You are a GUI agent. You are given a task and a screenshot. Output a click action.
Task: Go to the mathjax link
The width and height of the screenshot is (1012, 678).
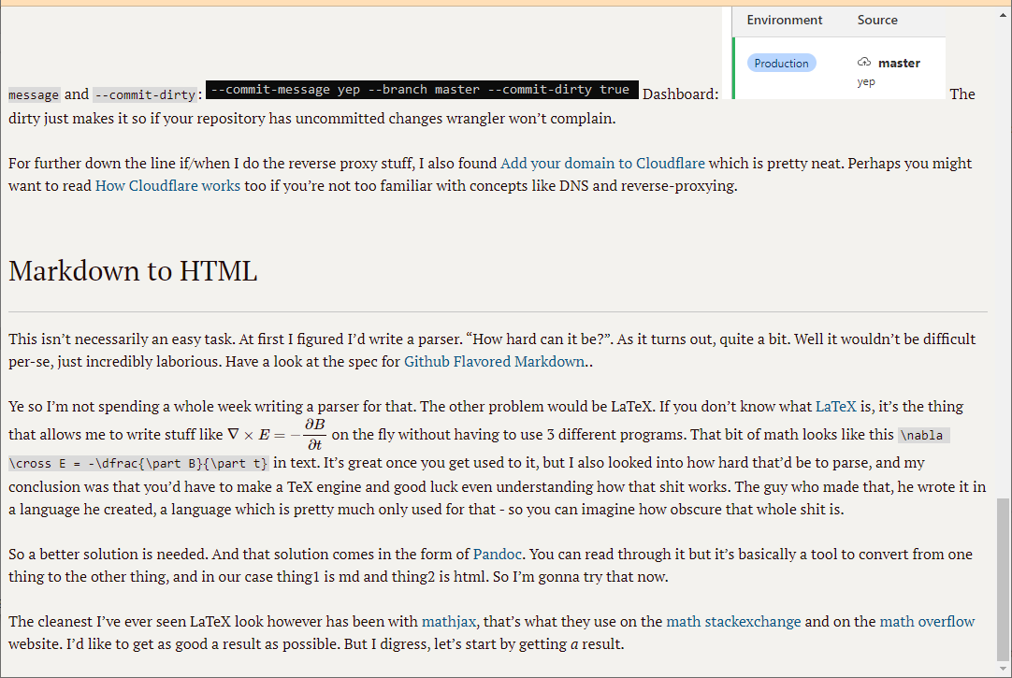[x=449, y=622]
